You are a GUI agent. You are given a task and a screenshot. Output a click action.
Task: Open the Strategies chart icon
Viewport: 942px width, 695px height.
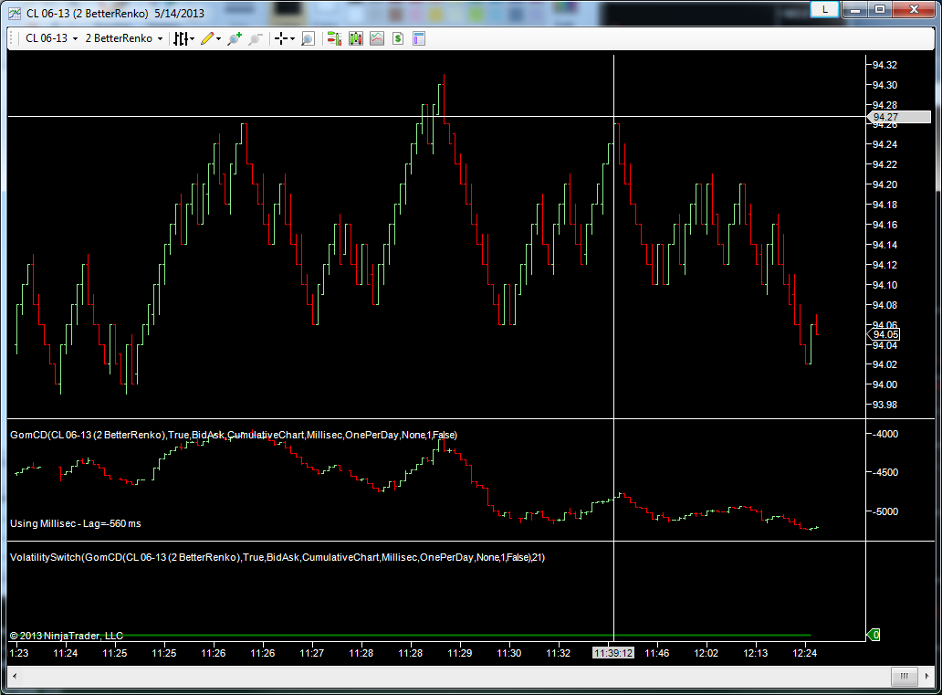coord(376,38)
